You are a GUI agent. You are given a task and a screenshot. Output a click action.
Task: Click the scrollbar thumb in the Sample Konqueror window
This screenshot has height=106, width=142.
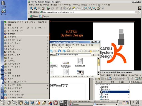click(x=98, y=63)
